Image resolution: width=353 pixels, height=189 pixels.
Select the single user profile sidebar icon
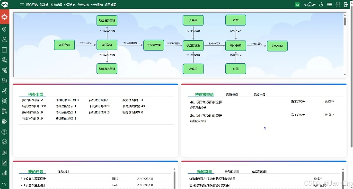tap(4, 40)
